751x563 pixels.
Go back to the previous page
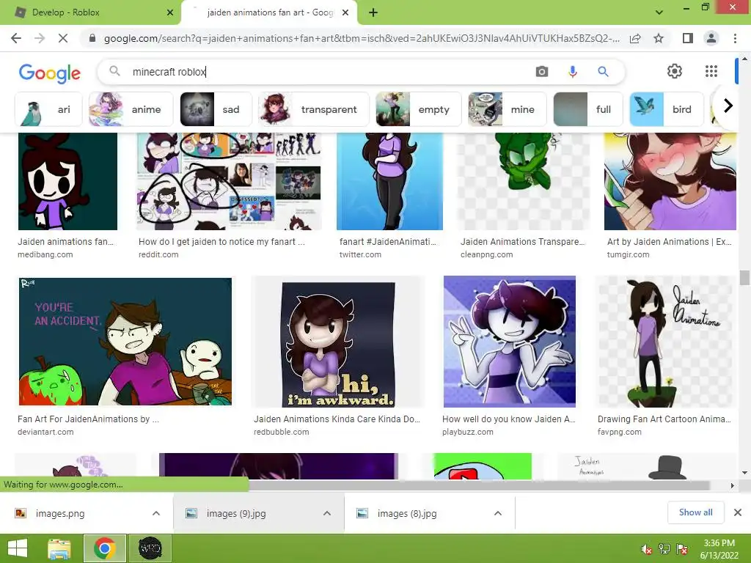[16, 38]
